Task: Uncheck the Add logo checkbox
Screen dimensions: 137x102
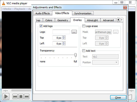Action: click(41, 26)
